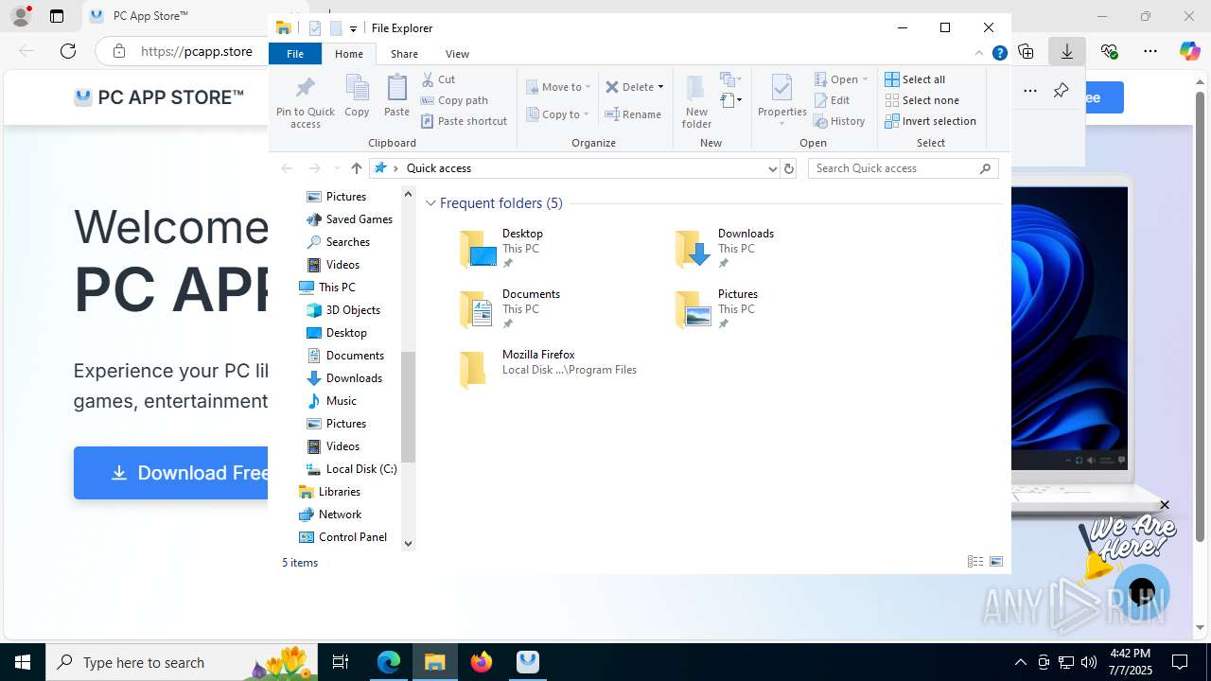Close the We Are Here popup
The height and width of the screenshot is (681, 1211).
tap(1165, 505)
